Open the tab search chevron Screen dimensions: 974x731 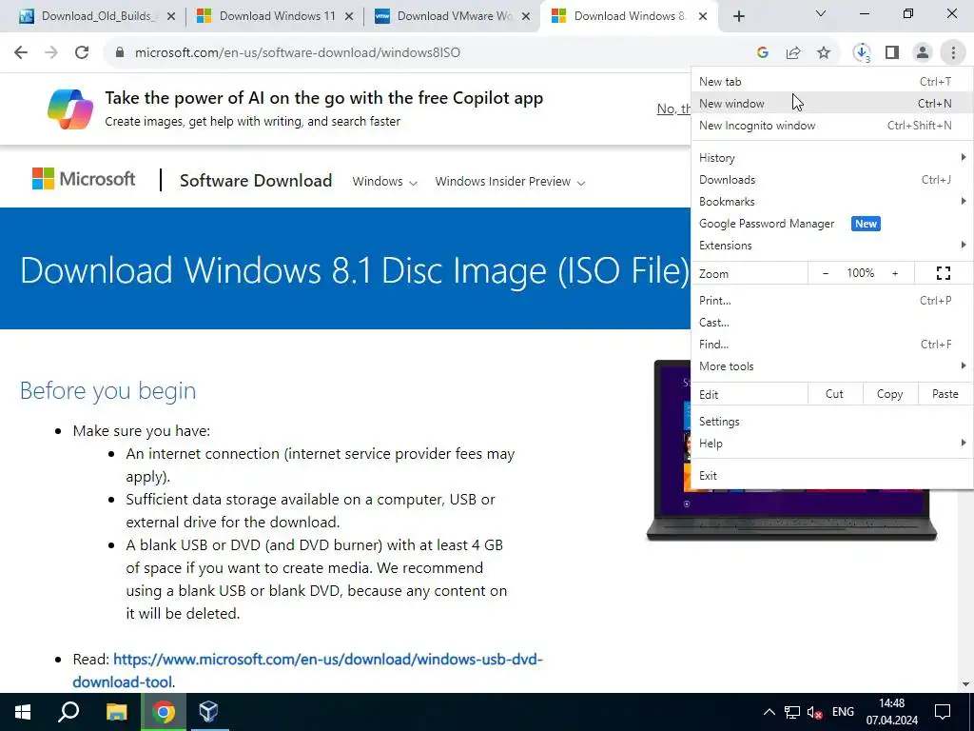click(821, 13)
